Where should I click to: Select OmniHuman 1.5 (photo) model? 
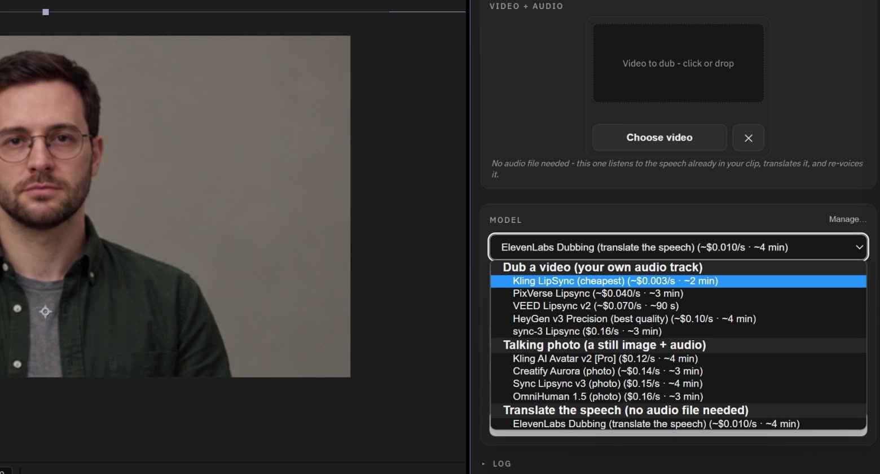point(678,397)
